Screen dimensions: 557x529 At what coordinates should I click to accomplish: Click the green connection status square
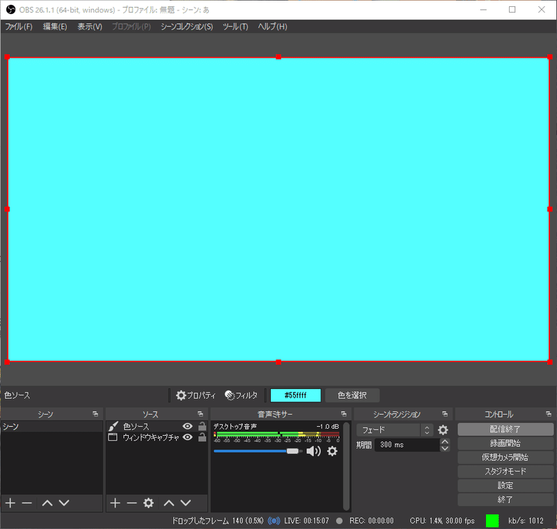[x=492, y=521]
